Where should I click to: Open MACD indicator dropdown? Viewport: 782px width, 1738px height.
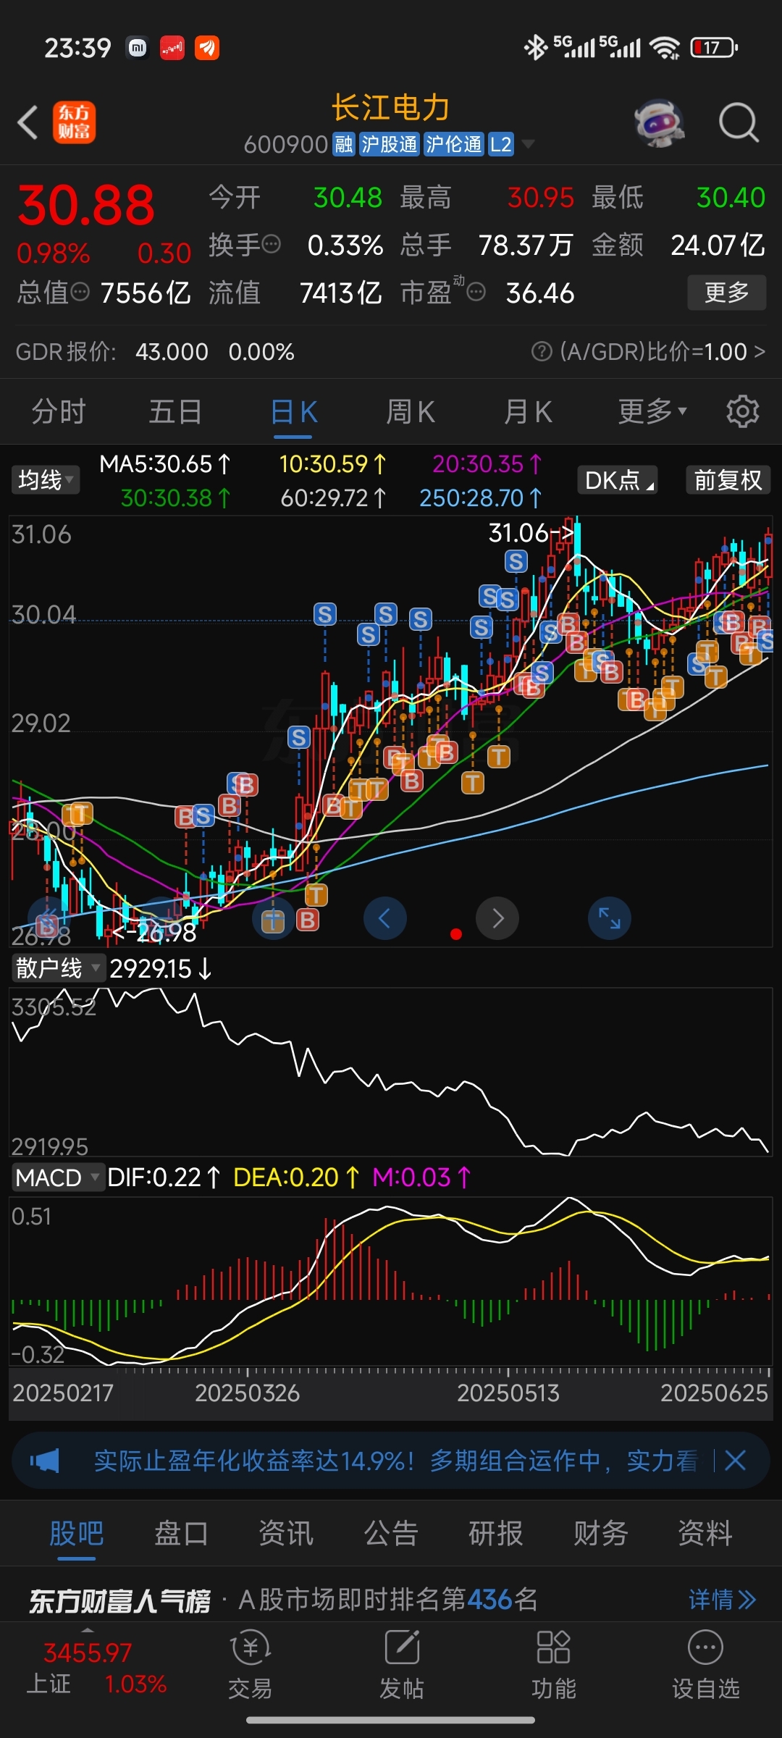pos(58,1177)
